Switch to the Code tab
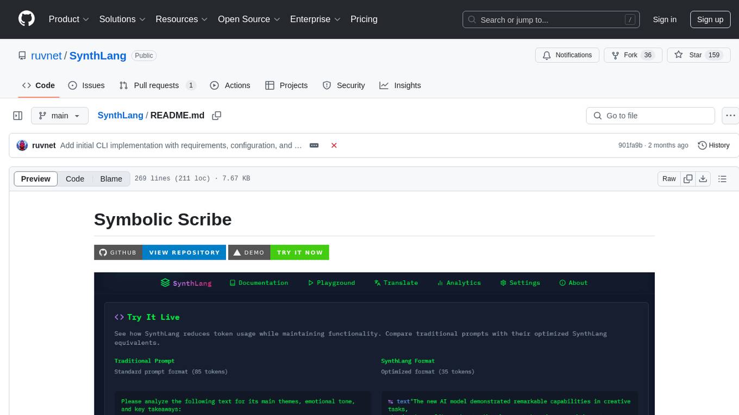The width and height of the screenshot is (739, 415). 38,85
